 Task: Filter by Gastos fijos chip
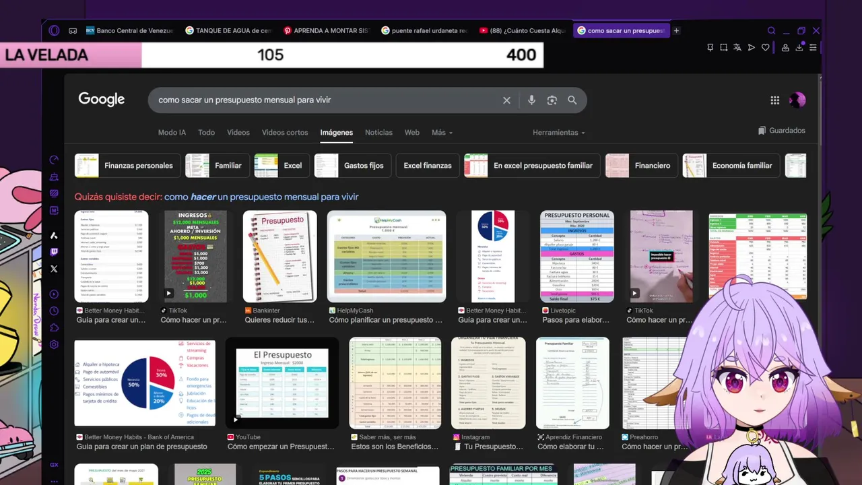pyautogui.click(x=353, y=166)
